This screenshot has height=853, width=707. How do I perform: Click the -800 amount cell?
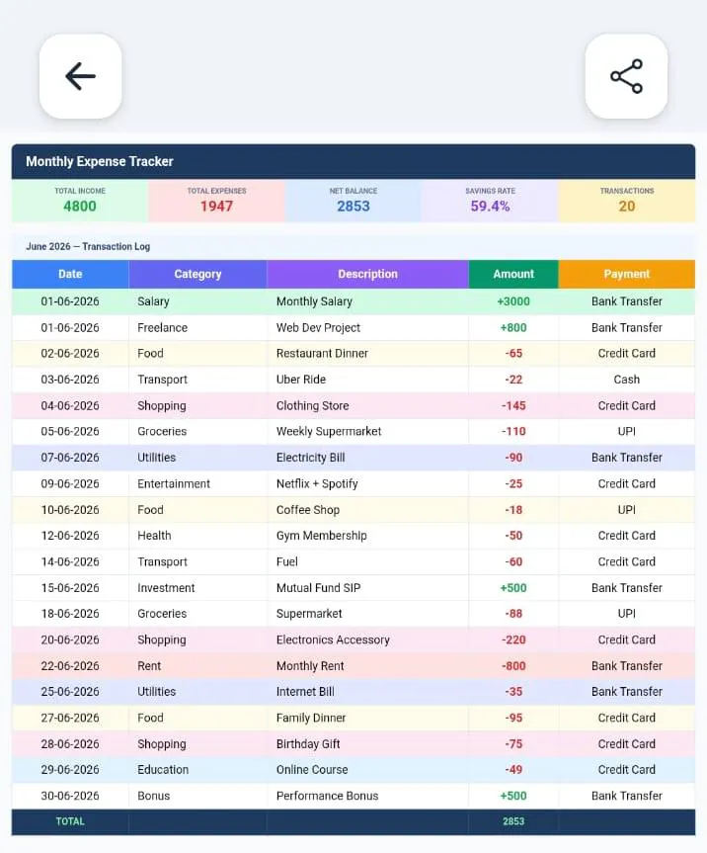click(x=513, y=666)
